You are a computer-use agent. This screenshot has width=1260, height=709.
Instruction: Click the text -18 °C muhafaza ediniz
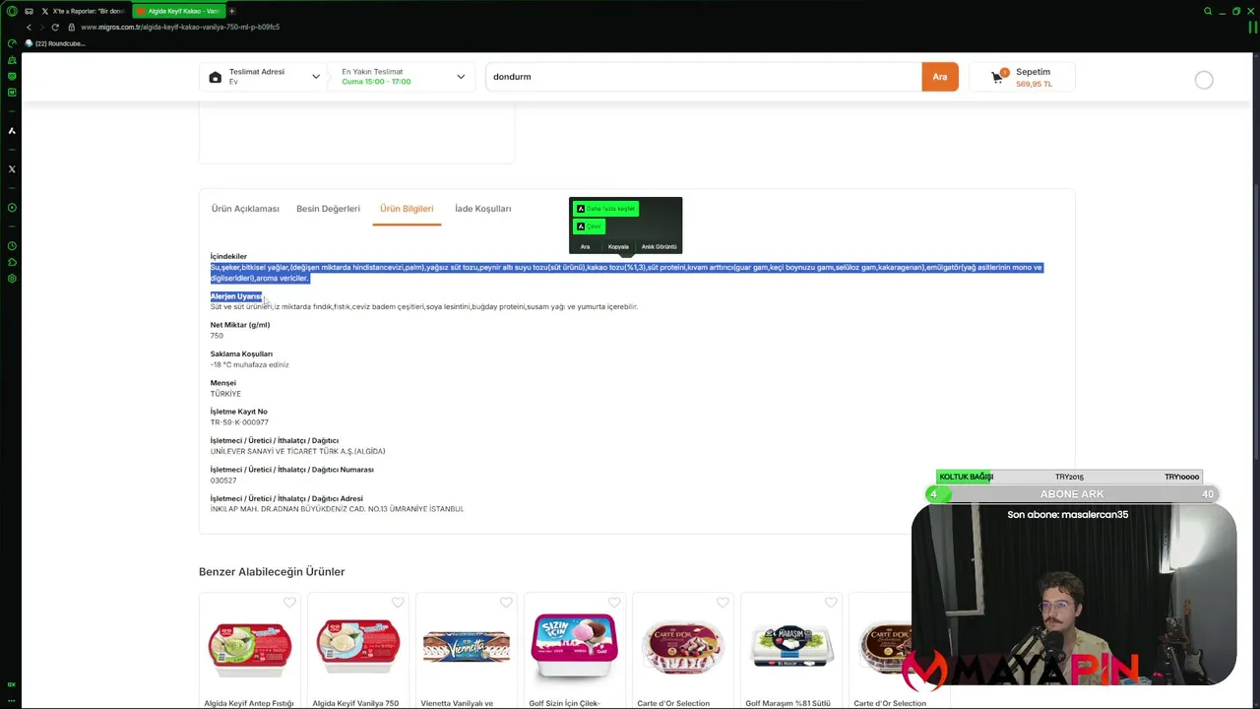(x=249, y=364)
